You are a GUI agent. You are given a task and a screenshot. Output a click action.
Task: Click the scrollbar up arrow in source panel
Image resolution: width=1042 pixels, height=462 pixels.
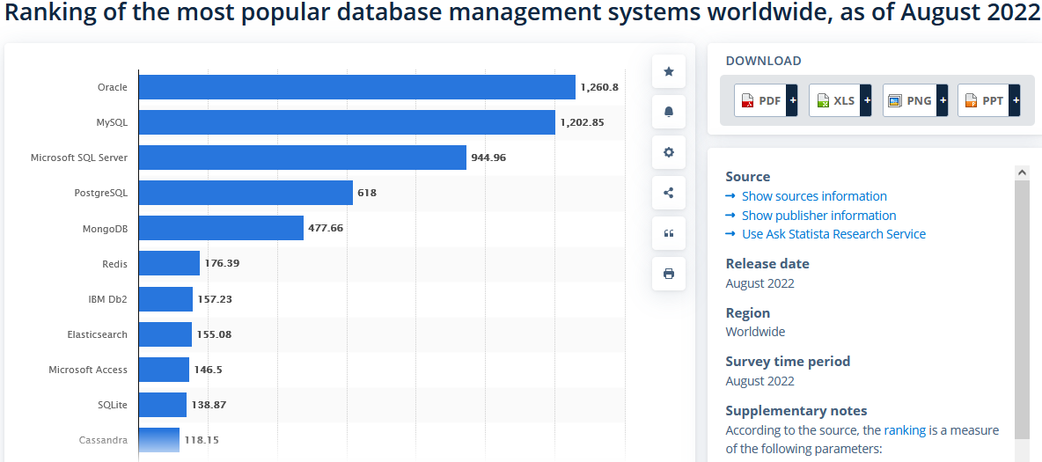(1021, 172)
